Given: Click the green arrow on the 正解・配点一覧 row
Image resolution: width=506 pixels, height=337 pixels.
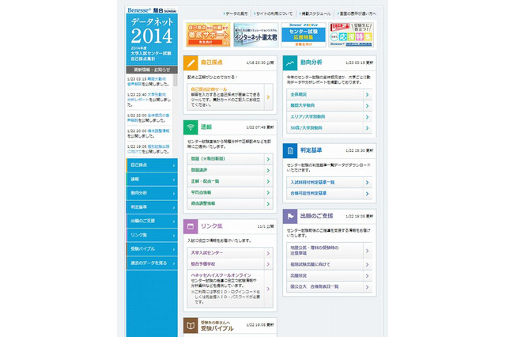Looking at the screenshot, I should click(268, 181).
